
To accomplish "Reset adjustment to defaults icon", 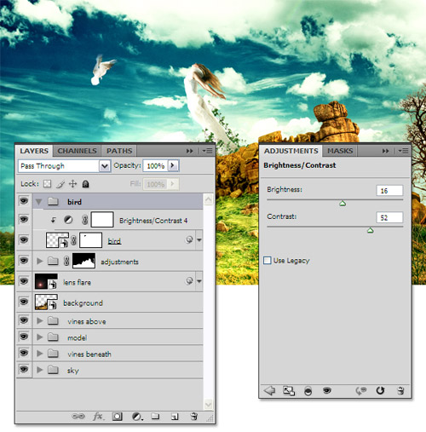I will 380,390.
